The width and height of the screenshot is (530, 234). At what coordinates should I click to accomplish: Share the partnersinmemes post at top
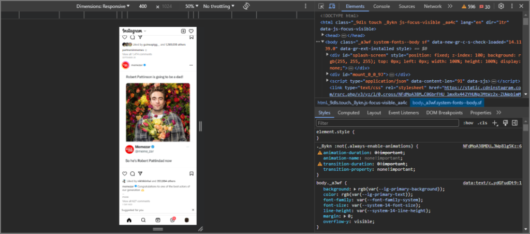(140, 37)
